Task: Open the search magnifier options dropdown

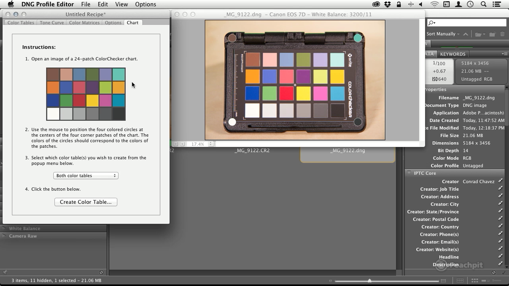Action: (x=431, y=23)
